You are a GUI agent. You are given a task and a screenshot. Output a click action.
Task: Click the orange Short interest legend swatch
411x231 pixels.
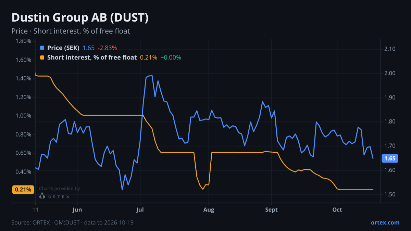42,57
